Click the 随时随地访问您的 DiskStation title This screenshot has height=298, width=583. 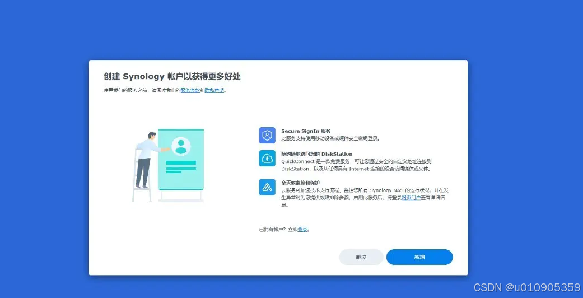coord(317,153)
